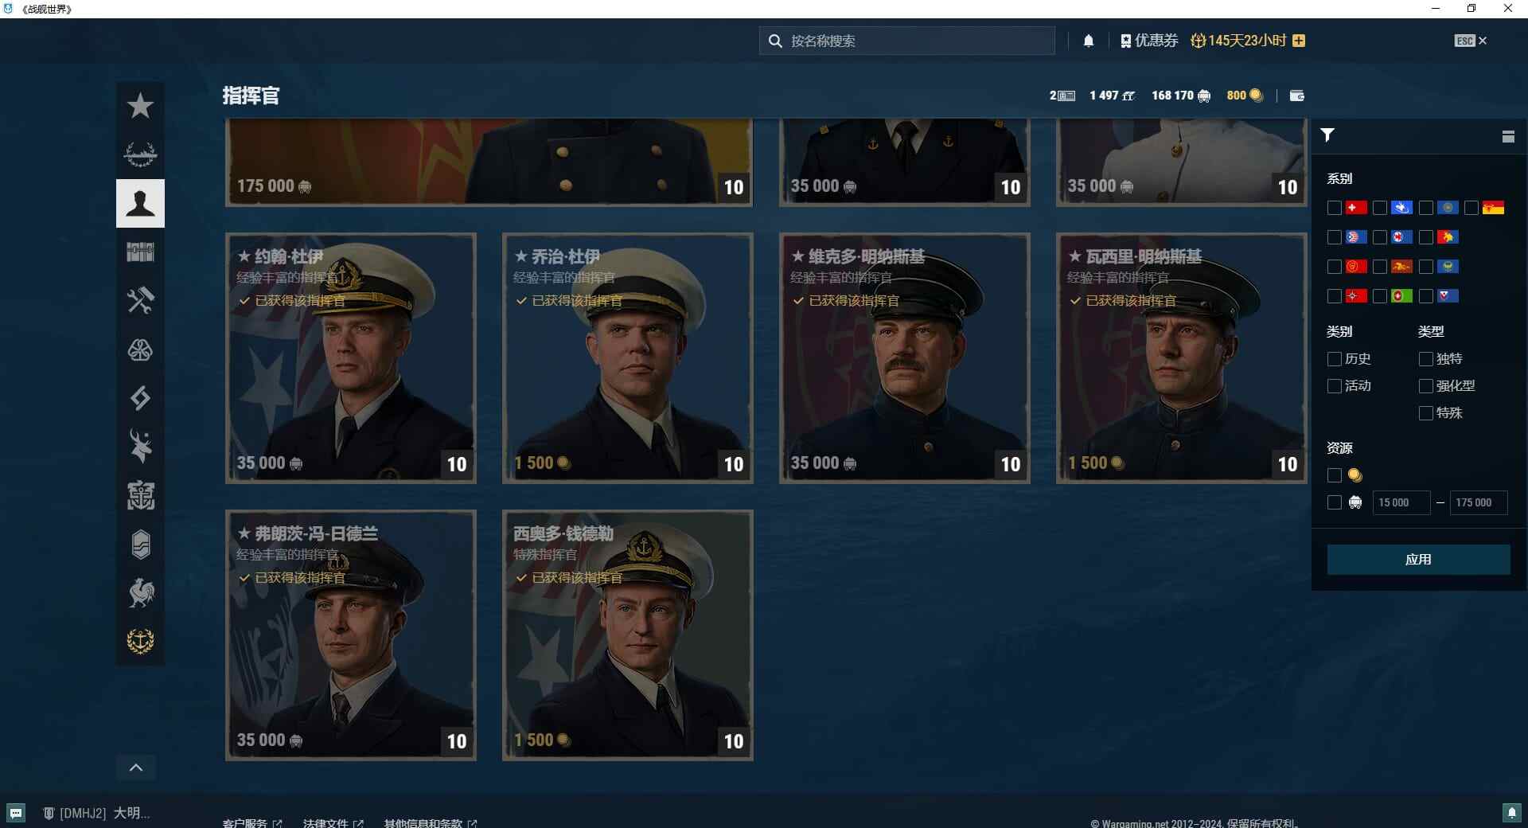The width and height of the screenshot is (1528, 828).
Task: Open the star featured section in sidebar
Action: [x=140, y=105]
